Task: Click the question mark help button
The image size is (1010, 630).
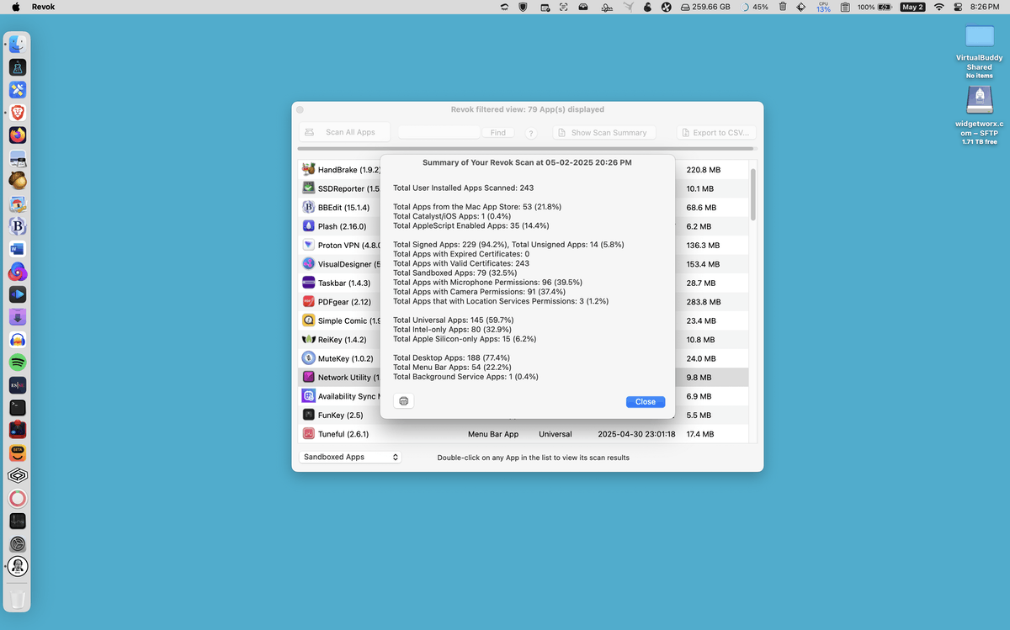Action: pos(531,133)
